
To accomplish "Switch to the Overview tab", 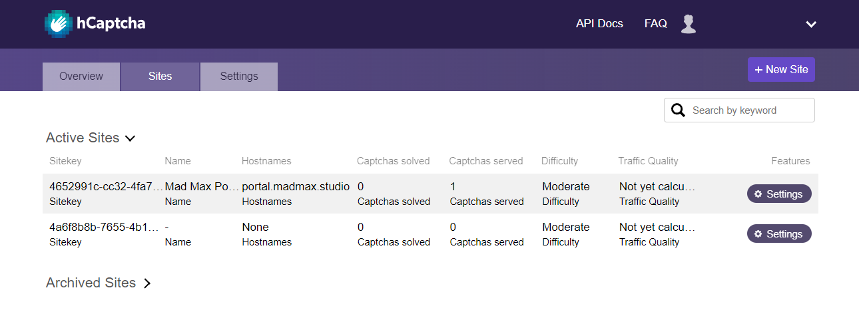I will coord(81,77).
